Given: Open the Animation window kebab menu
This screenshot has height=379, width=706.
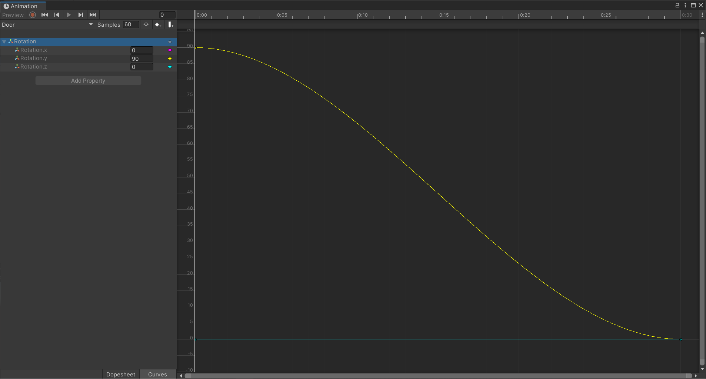Looking at the screenshot, I should click(x=685, y=5).
